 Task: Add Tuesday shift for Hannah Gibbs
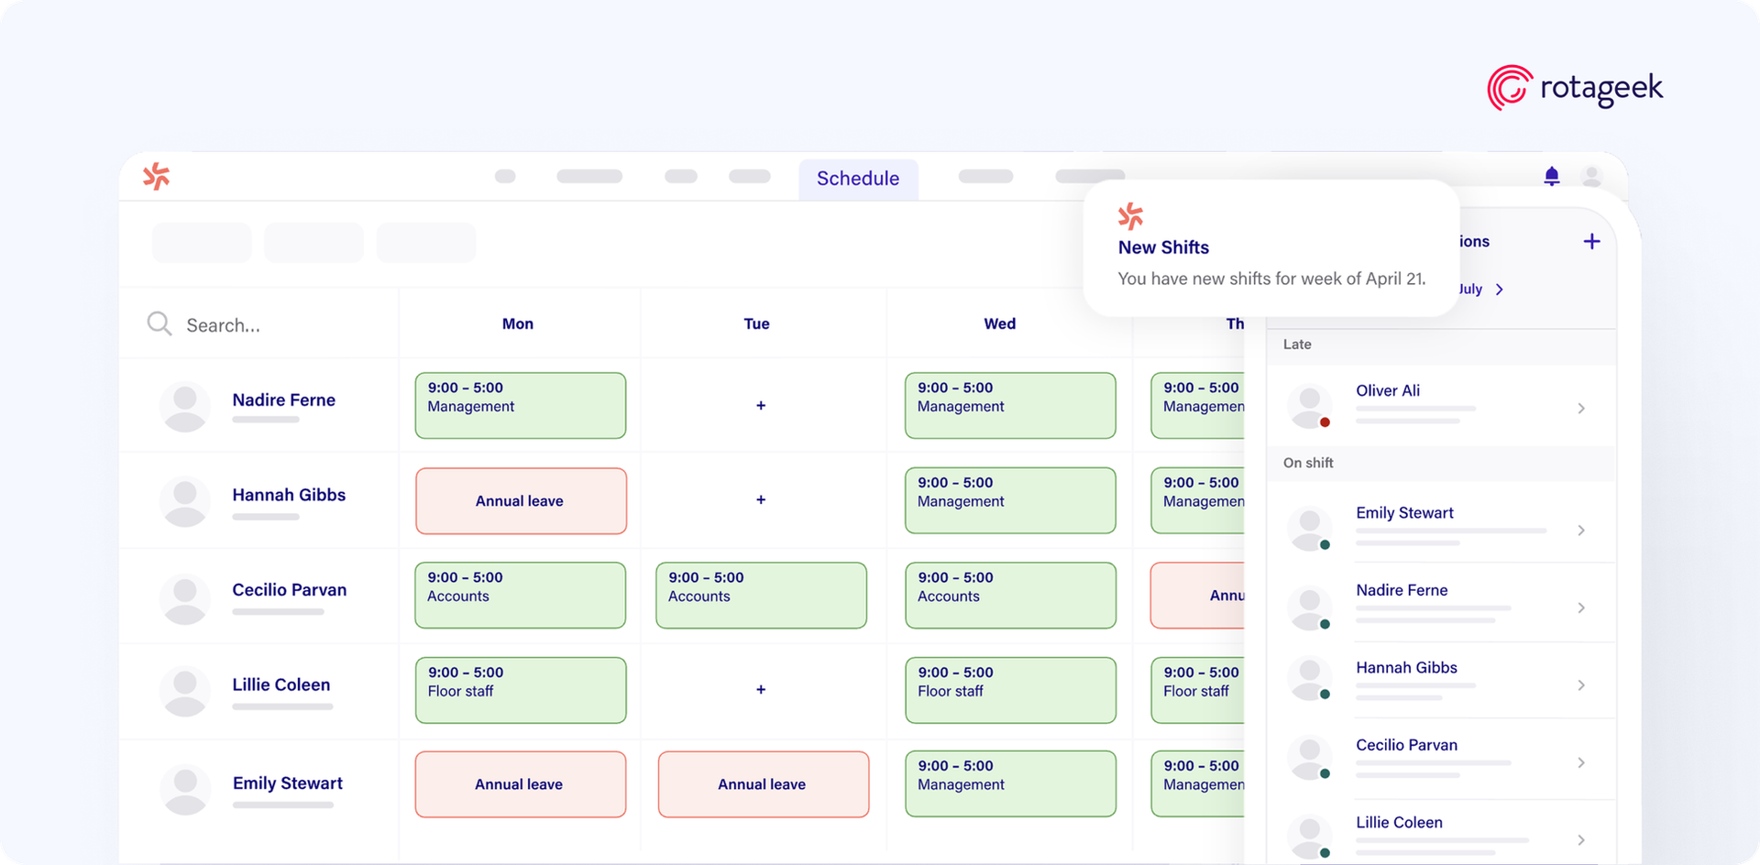761,499
